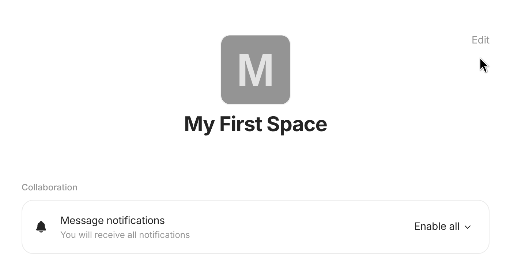Click the word "Space" in the heading
The image size is (510, 266).
coord(296,124)
